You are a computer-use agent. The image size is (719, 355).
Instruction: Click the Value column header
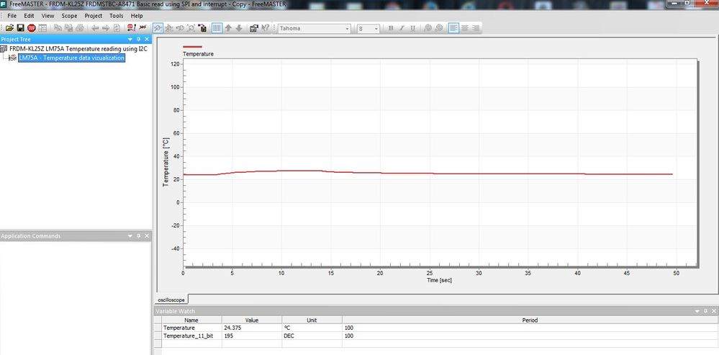tap(252, 320)
